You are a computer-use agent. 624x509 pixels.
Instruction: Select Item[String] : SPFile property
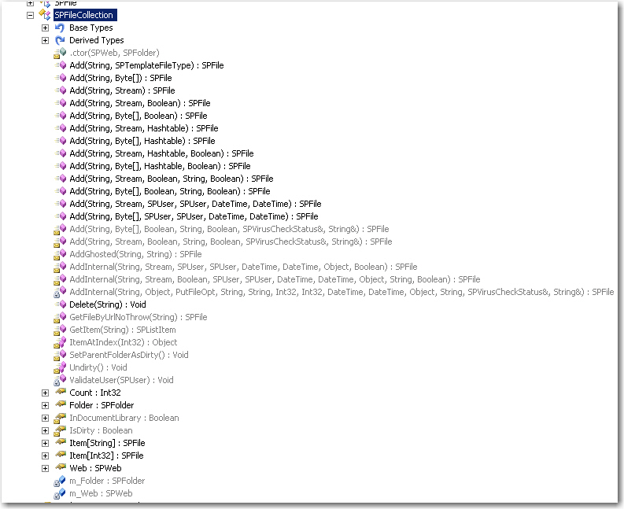click(x=108, y=443)
